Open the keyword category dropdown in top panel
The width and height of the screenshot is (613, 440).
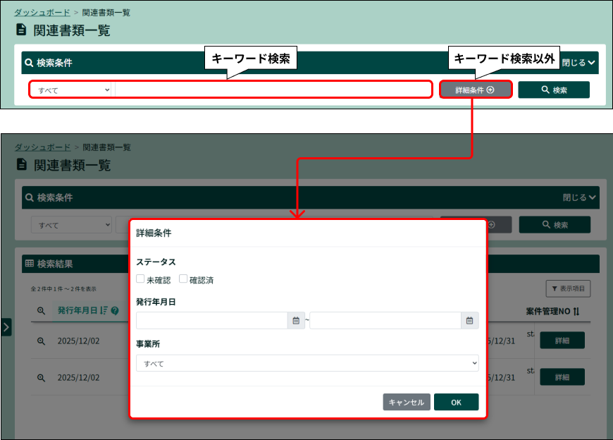pyautogui.click(x=72, y=90)
